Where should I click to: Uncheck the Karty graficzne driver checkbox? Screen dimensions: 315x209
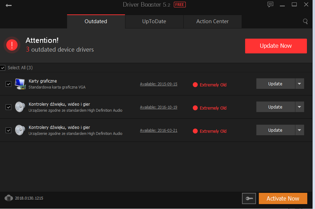pos(8,84)
